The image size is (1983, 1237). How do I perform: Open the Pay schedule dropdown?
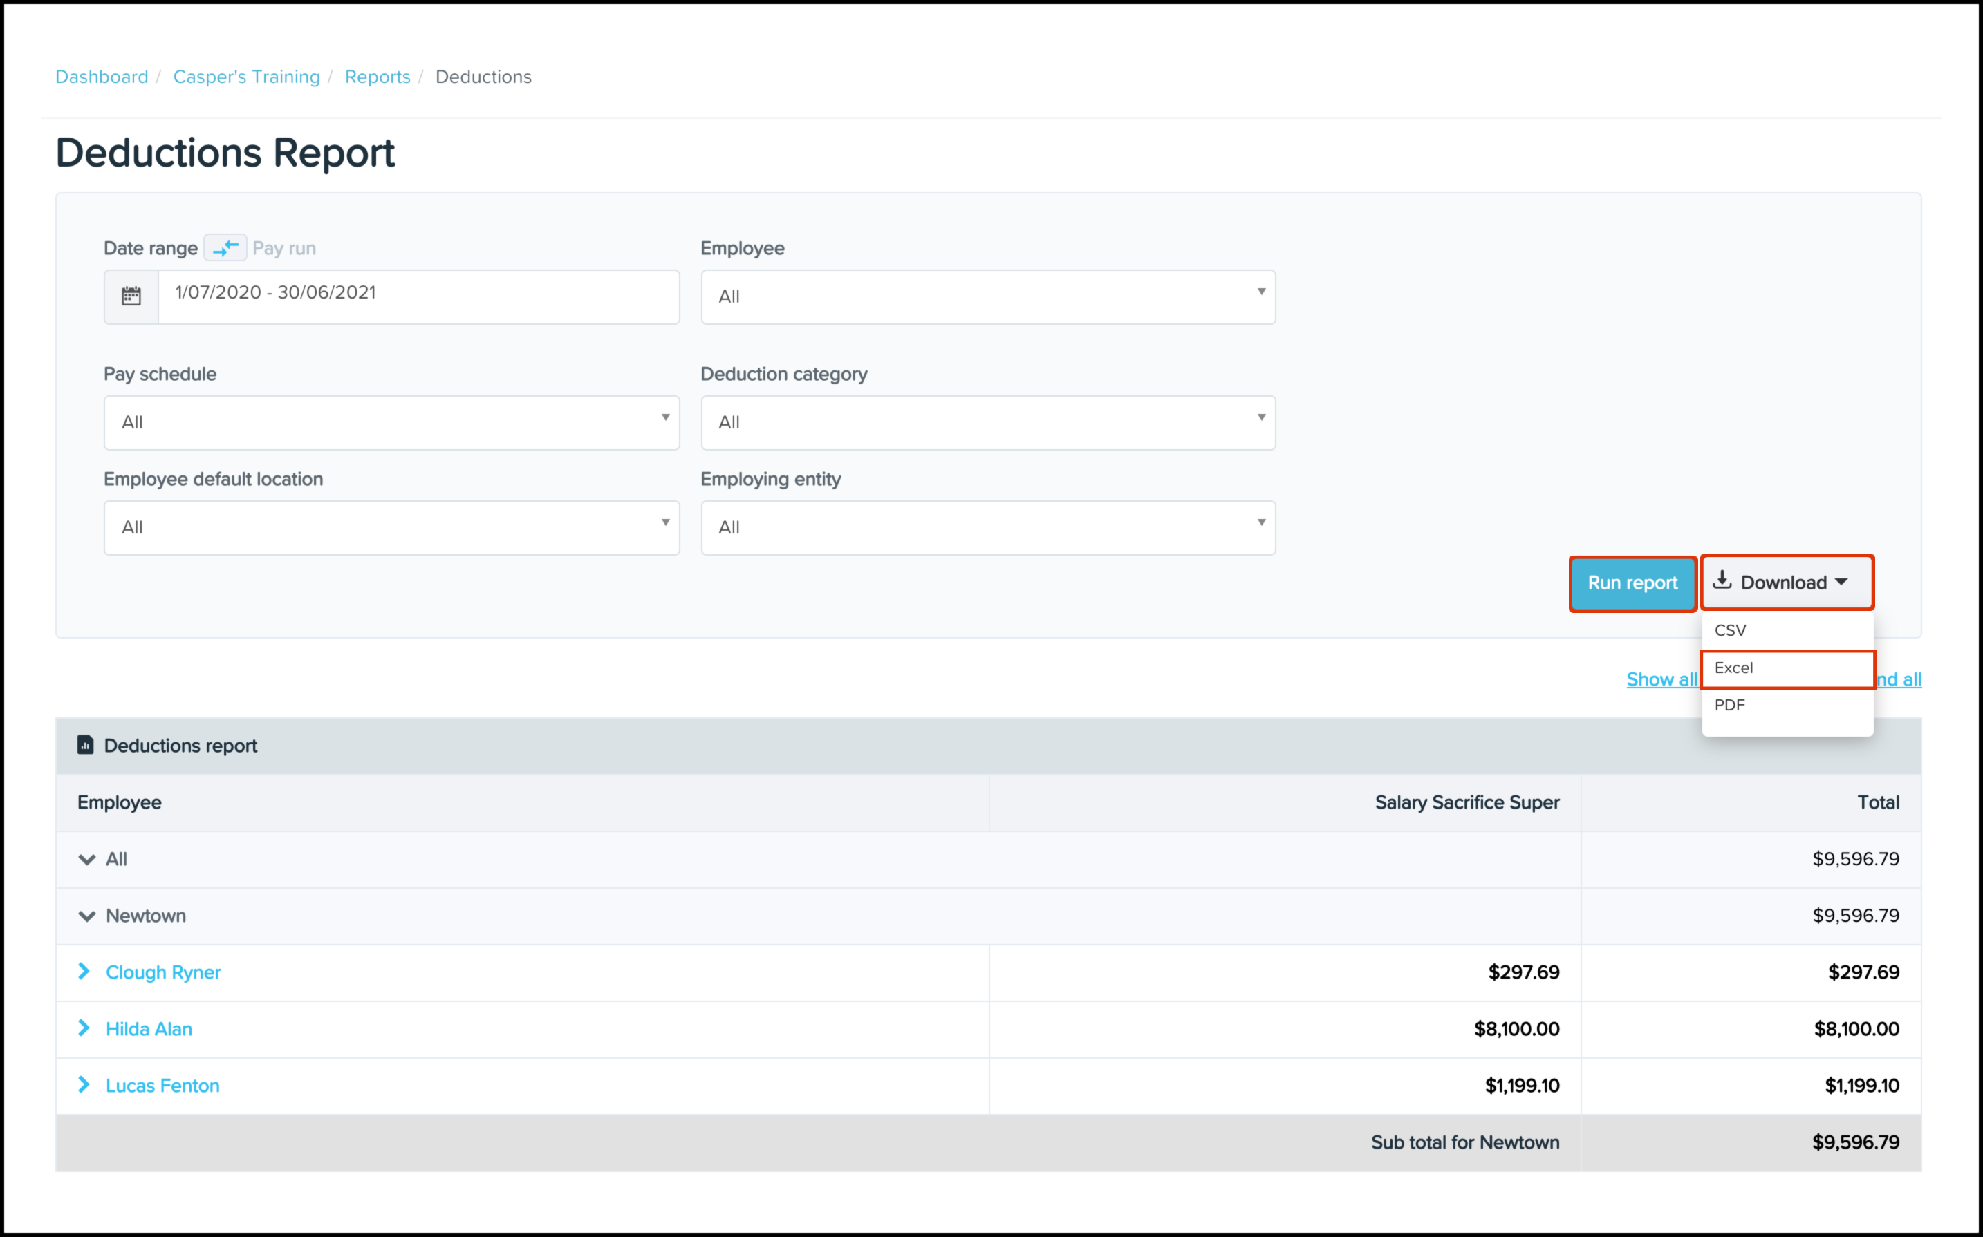pos(391,422)
